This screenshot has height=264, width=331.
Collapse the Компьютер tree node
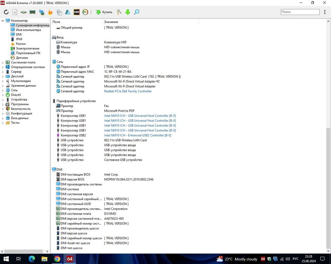tap(3, 20)
